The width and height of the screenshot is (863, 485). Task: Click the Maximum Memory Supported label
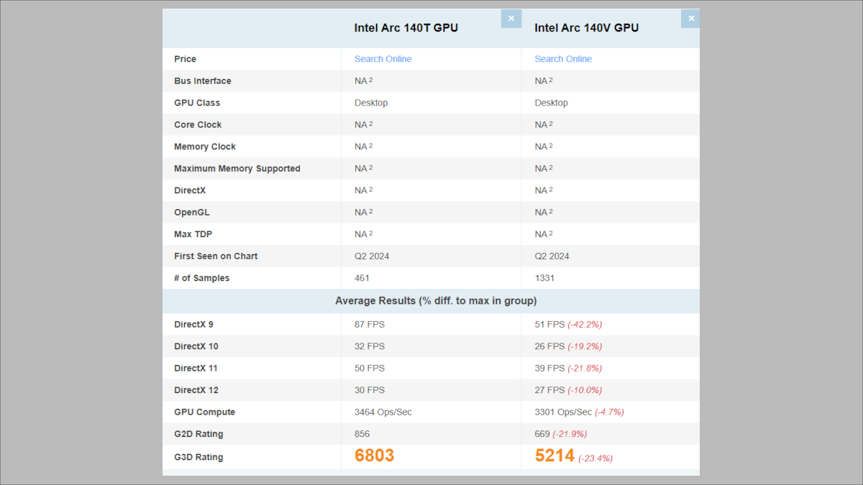click(x=237, y=167)
